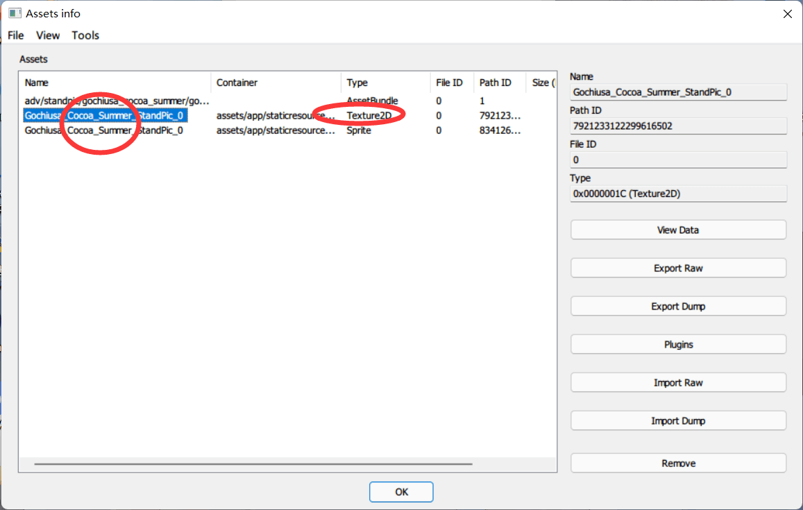Viewport: 803px width, 510px height.
Task: Open the Tools menu
Action: [x=85, y=35]
